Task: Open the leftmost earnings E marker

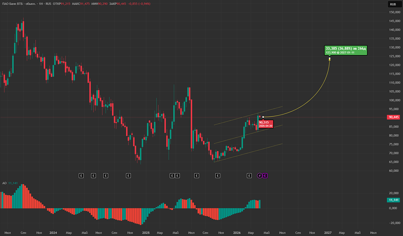Action: [x=81, y=176]
